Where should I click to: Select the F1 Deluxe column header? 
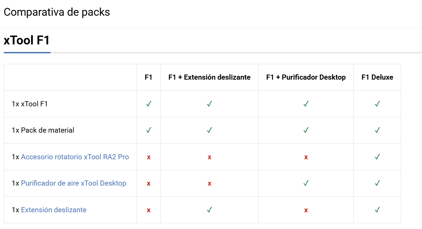pyautogui.click(x=377, y=77)
